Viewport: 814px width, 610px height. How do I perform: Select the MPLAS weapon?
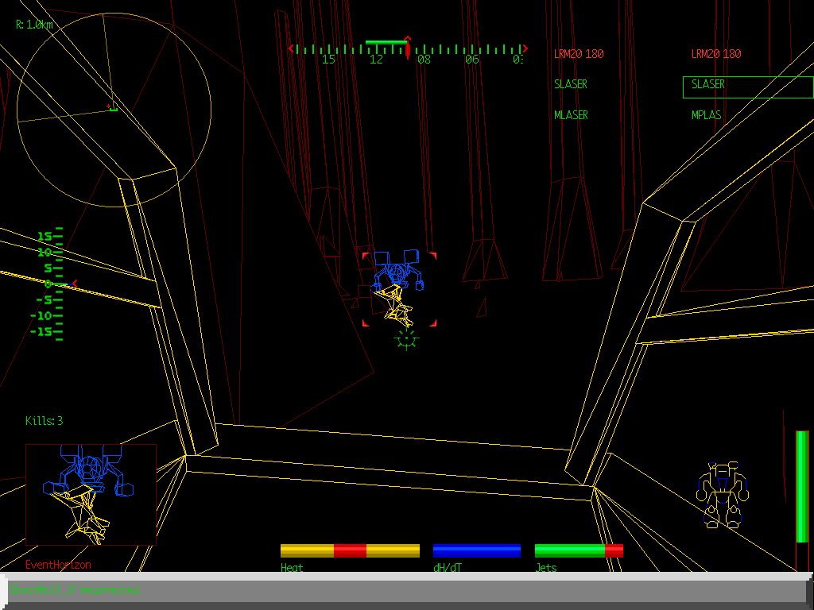[707, 115]
